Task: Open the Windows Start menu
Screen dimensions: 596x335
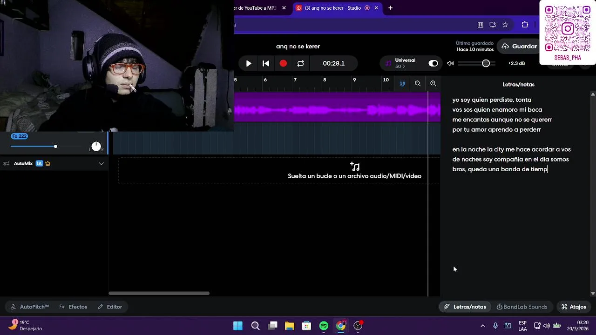Action: (x=238, y=326)
